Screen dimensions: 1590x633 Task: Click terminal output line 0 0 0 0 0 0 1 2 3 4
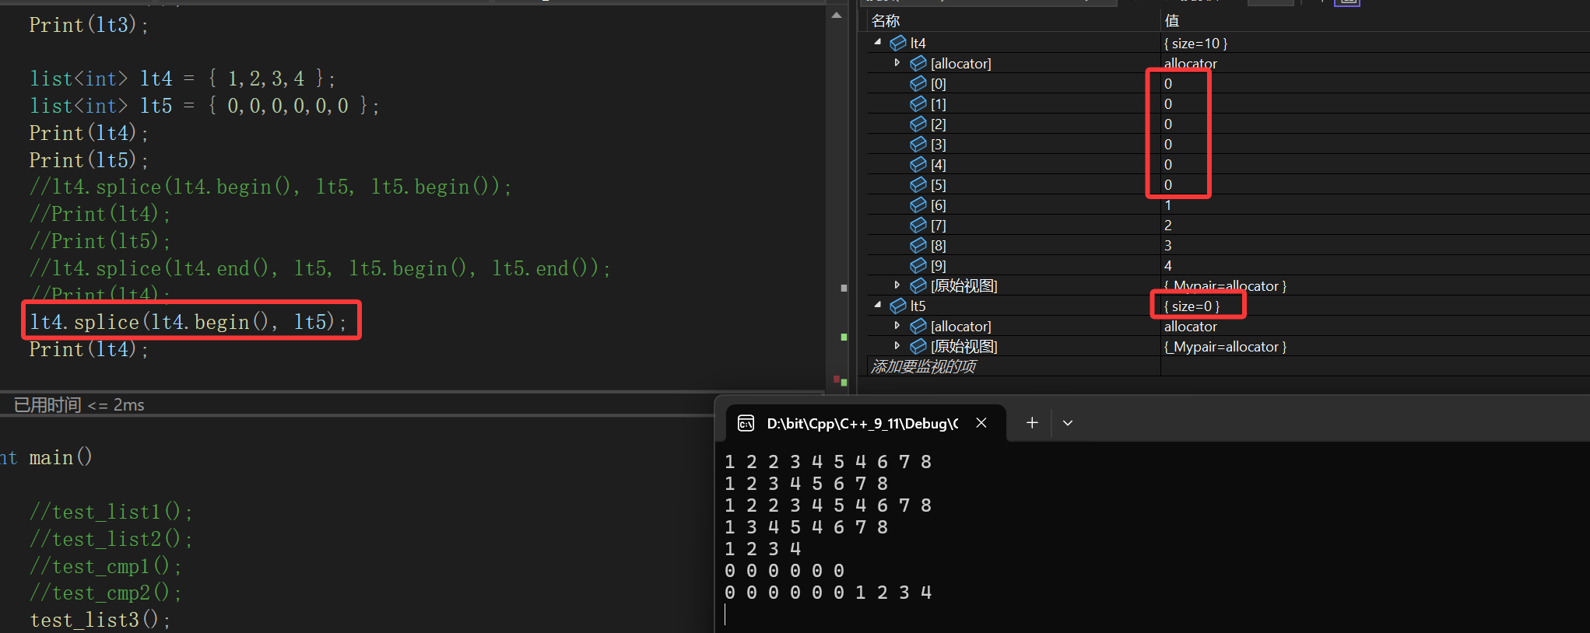point(828,593)
